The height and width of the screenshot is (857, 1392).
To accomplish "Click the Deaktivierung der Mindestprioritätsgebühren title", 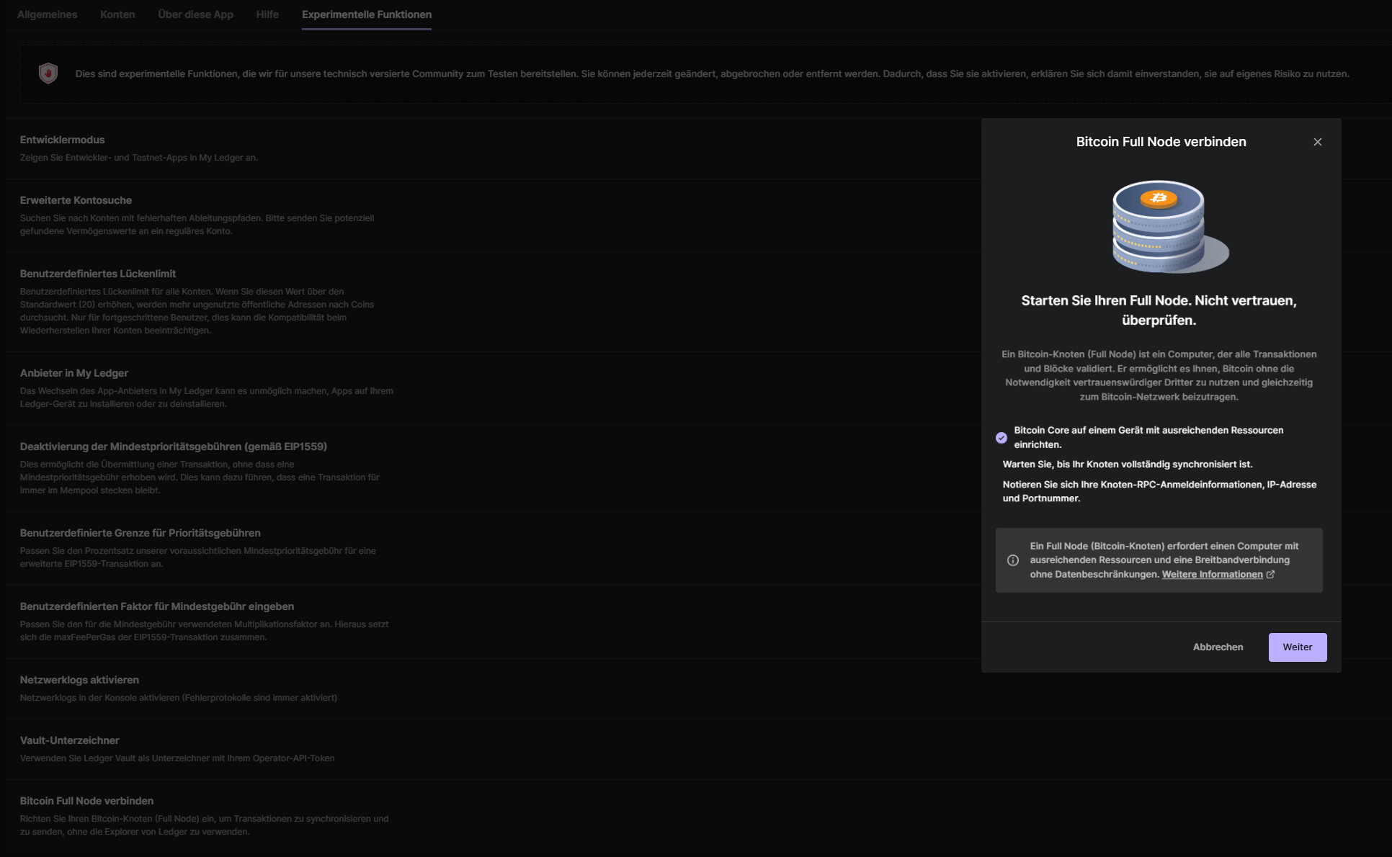I will [x=174, y=447].
